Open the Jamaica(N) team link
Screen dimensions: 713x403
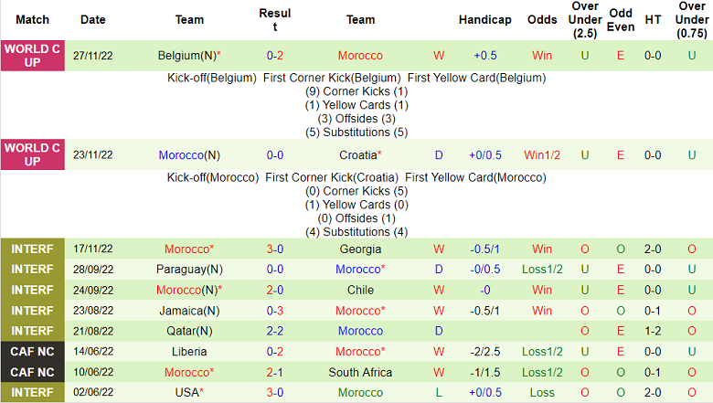pos(189,311)
